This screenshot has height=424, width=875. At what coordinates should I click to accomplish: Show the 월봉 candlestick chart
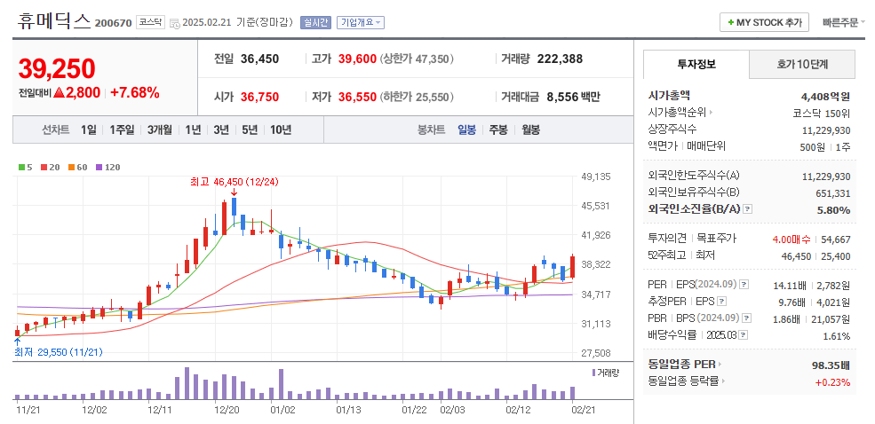point(530,130)
